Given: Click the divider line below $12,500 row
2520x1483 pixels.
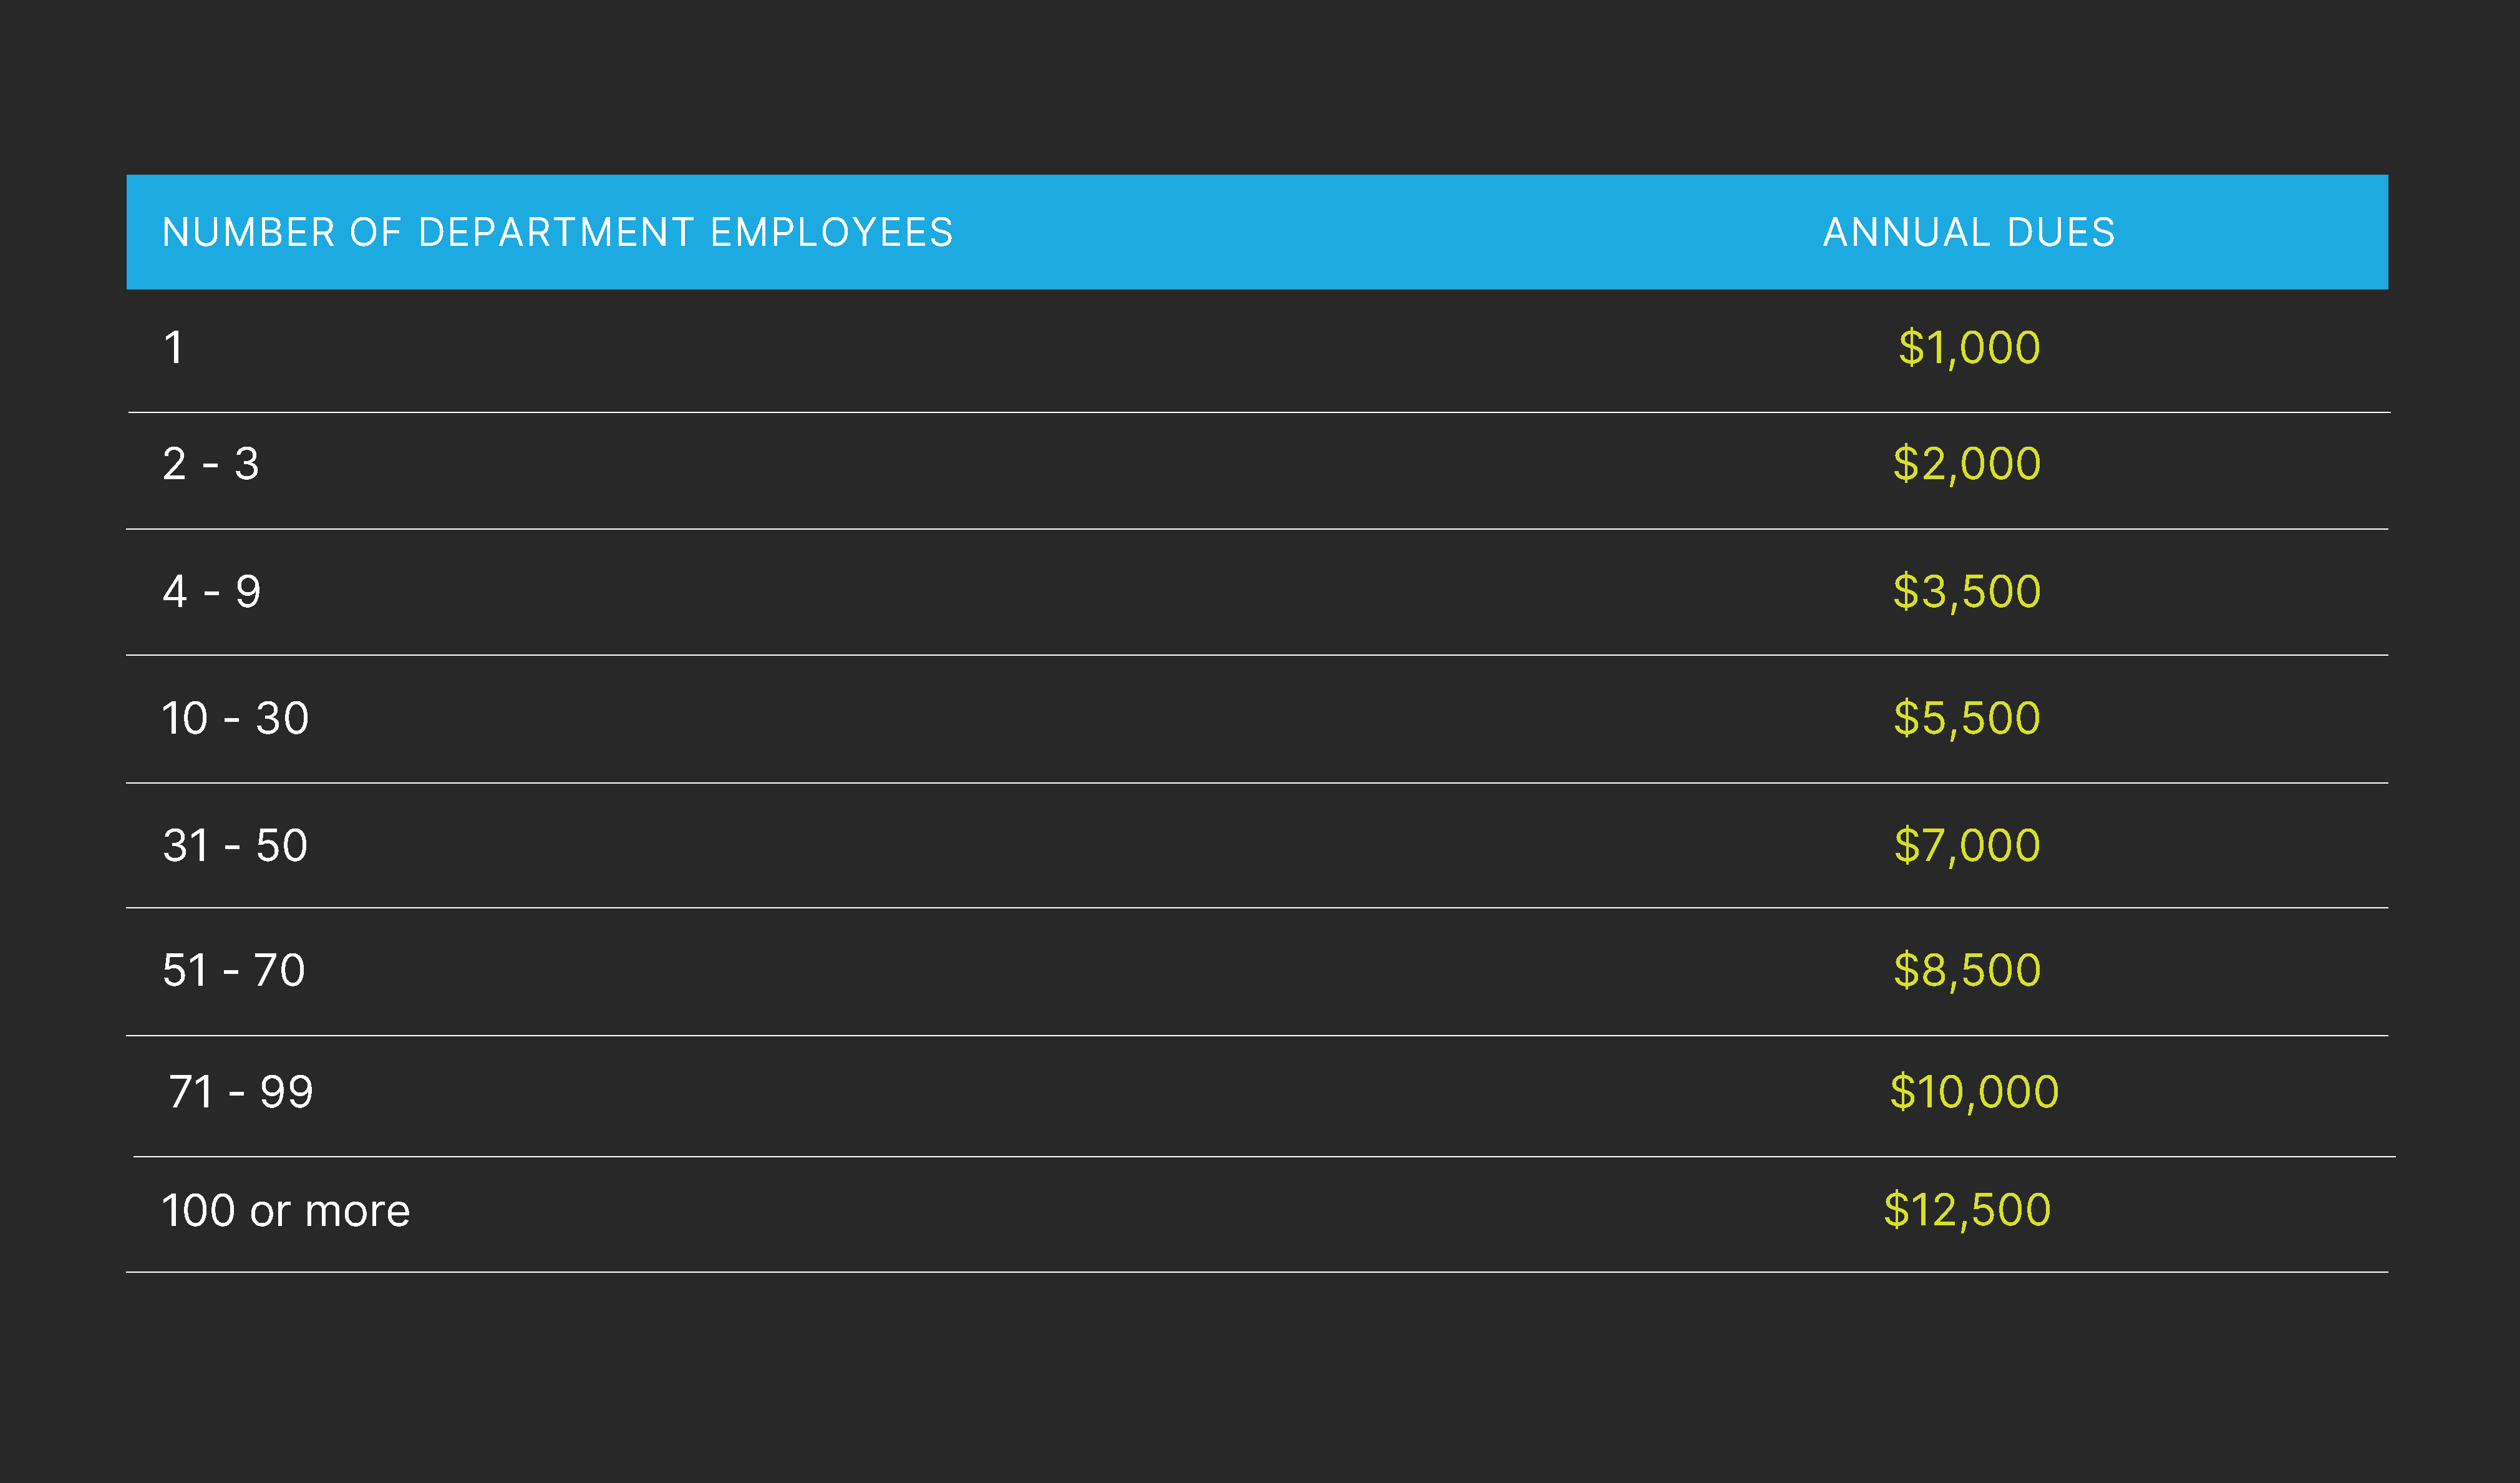Looking at the screenshot, I should pyautogui.click(x=1256, y=1272).
